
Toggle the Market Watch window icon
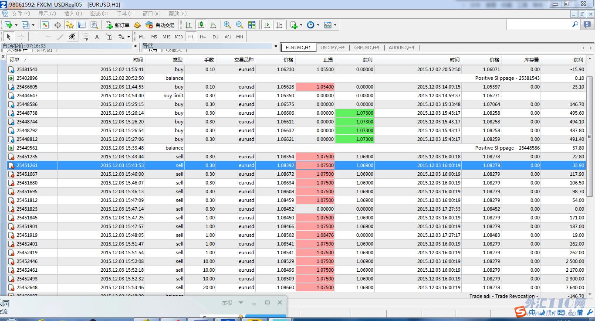45,25
